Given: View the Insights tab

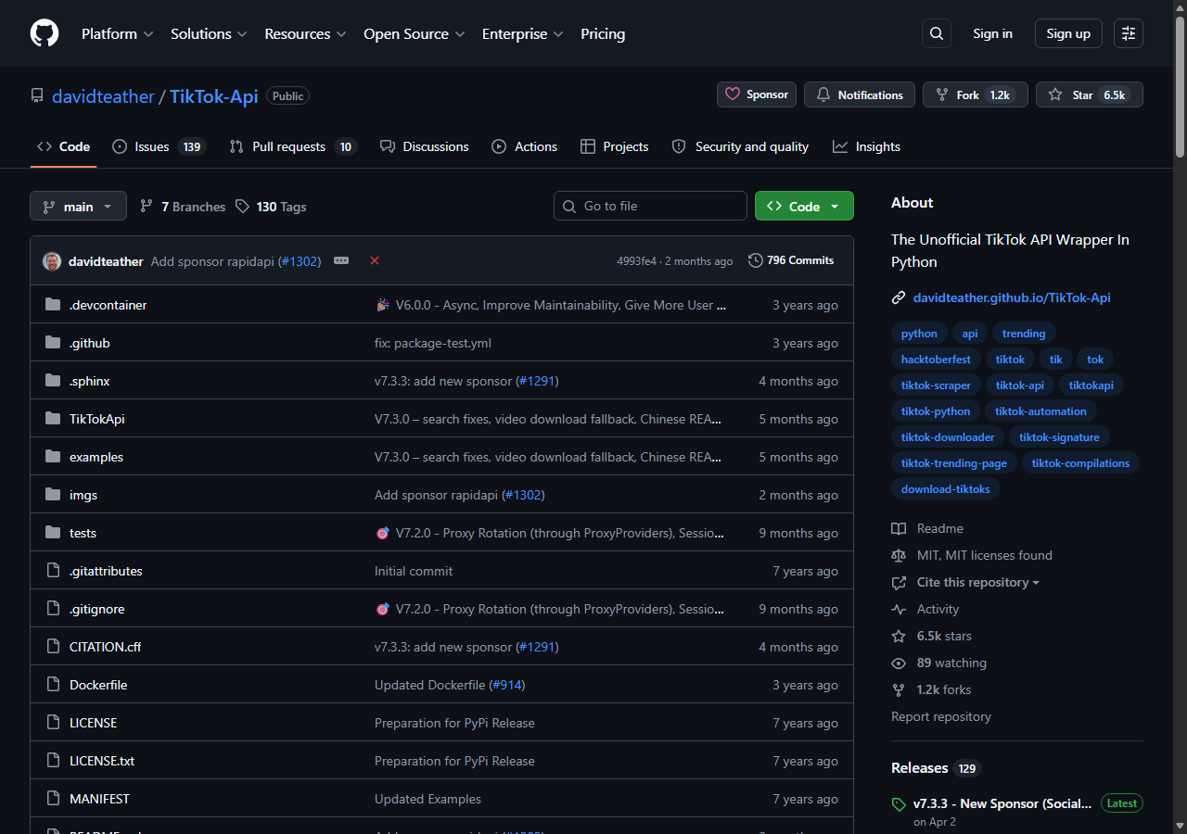Looking at the screenshot, I should pos(866,146).
